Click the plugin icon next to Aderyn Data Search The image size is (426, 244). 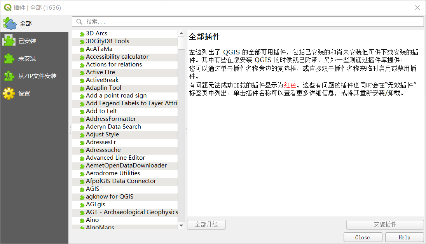[82, 127]
